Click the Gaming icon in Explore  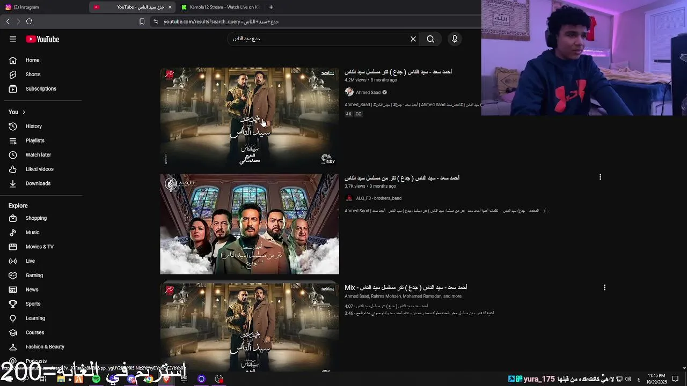coord(13,276)
